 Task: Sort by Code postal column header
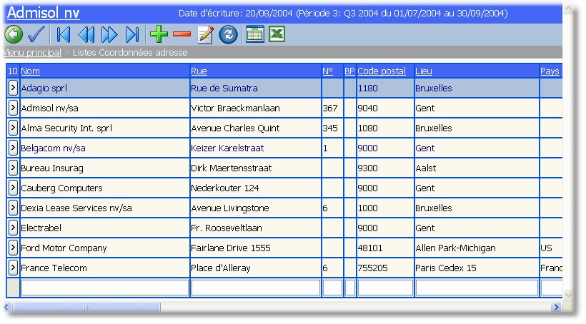382,71
